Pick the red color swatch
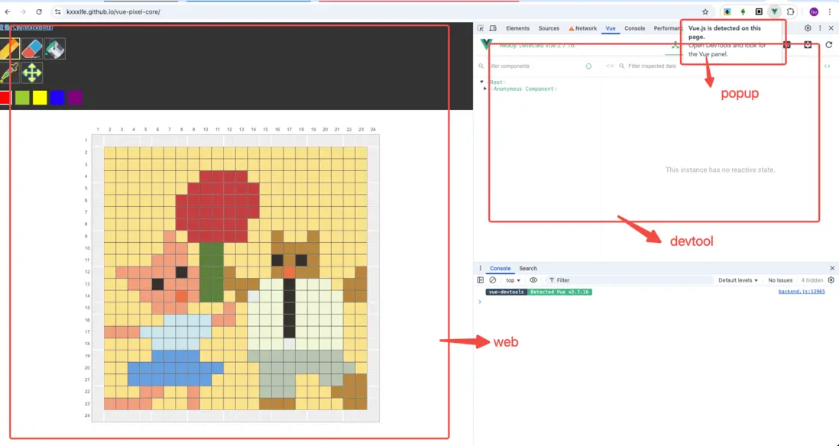839x446 pixels. (5, 97)
